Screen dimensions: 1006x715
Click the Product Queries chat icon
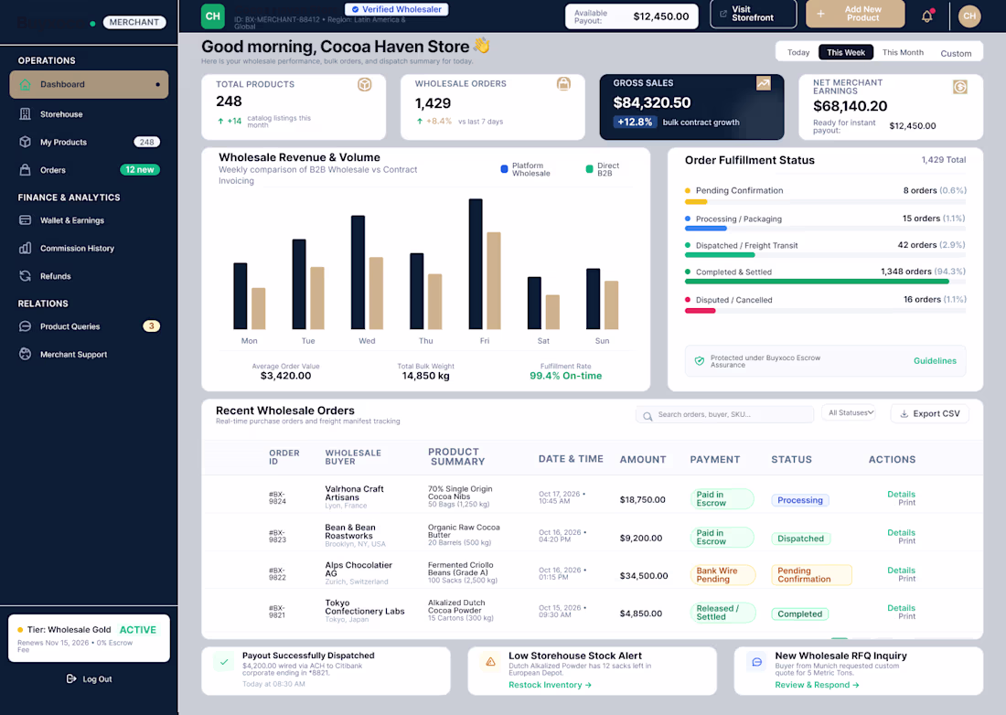point(25,326)
